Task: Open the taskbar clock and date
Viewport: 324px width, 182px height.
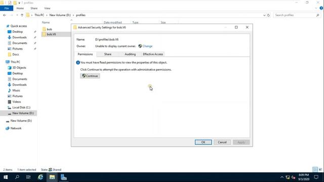Action: [x=304, y=177]
